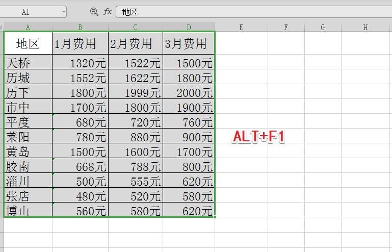The image size is (392, 252).
Task: Click the cell with 668元
Action: pyautogui.click(x=80, y=165)
